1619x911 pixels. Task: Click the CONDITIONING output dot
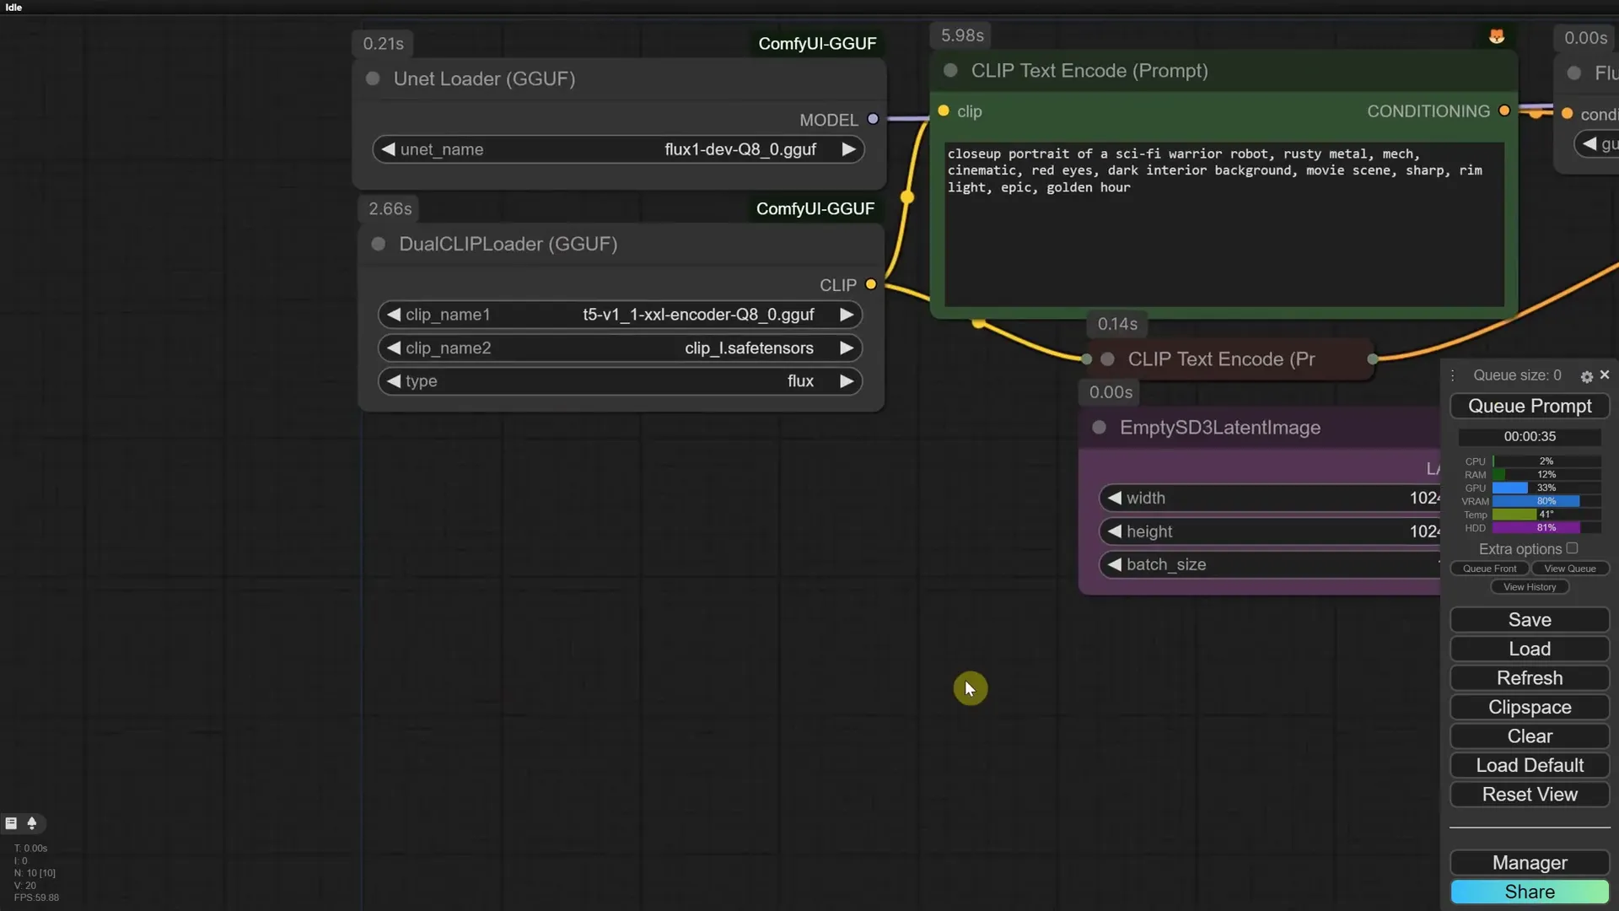click(x=1504, y=111)
